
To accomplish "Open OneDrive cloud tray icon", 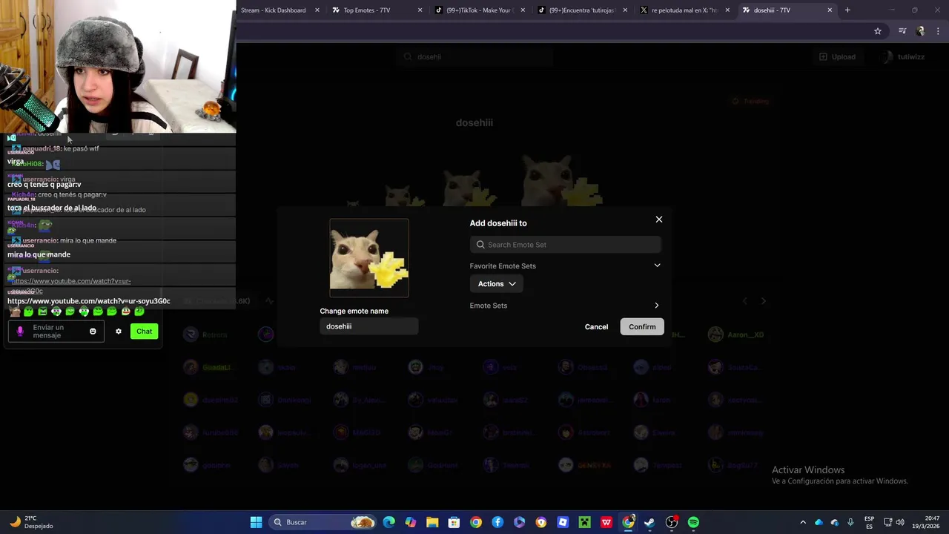I will point(819,522).
